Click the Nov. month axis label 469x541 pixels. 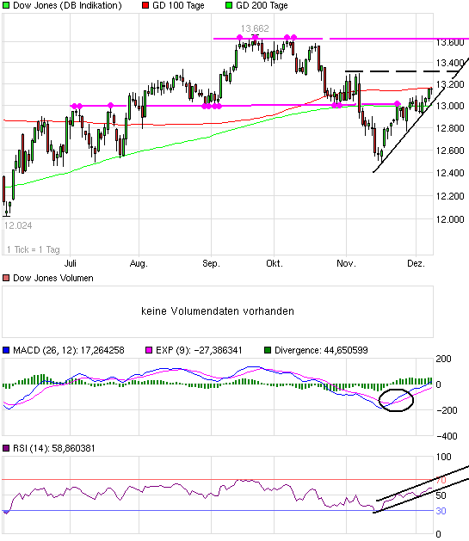346,263
